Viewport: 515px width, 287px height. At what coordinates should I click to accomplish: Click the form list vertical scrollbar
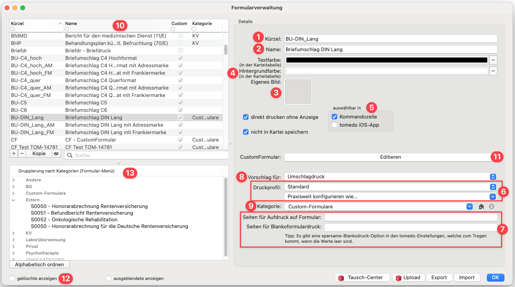pos(225,49)
